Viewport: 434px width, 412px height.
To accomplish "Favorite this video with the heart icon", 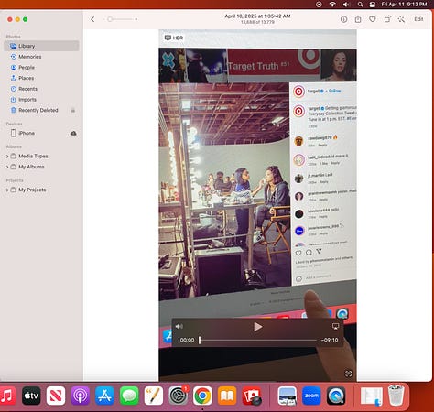I will 373,19.
